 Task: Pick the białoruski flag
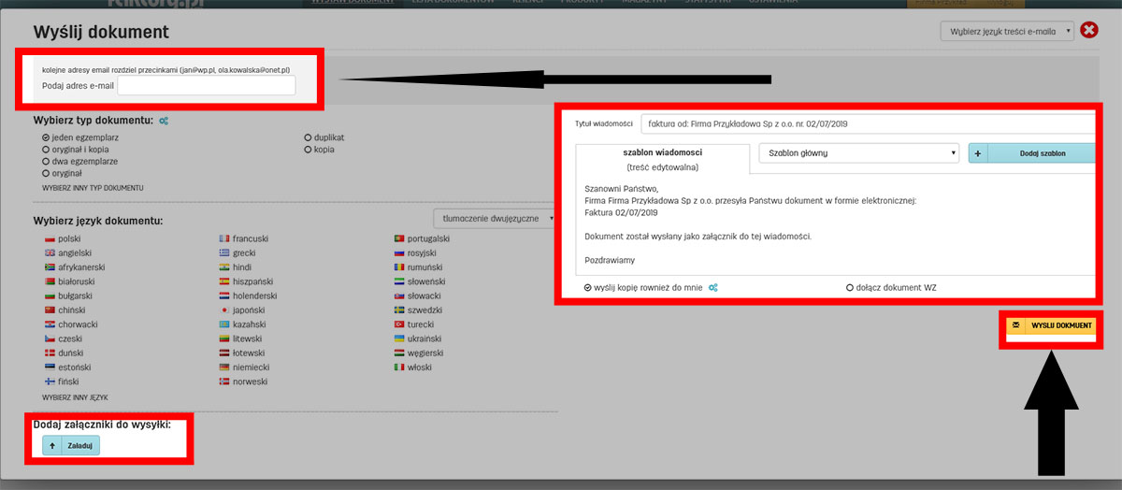(50, 281)
